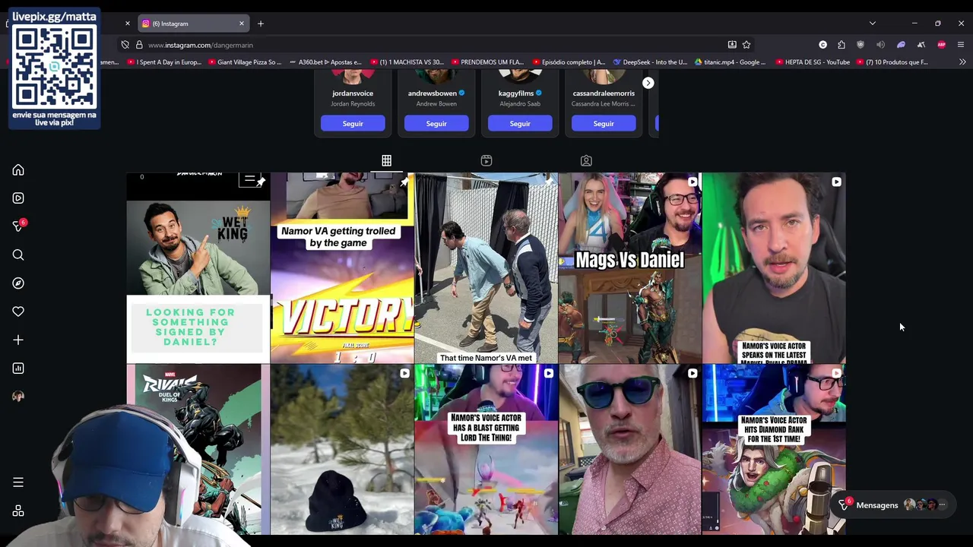
Task: List all tabs dropdown chevron
Action: pos(873,24)
